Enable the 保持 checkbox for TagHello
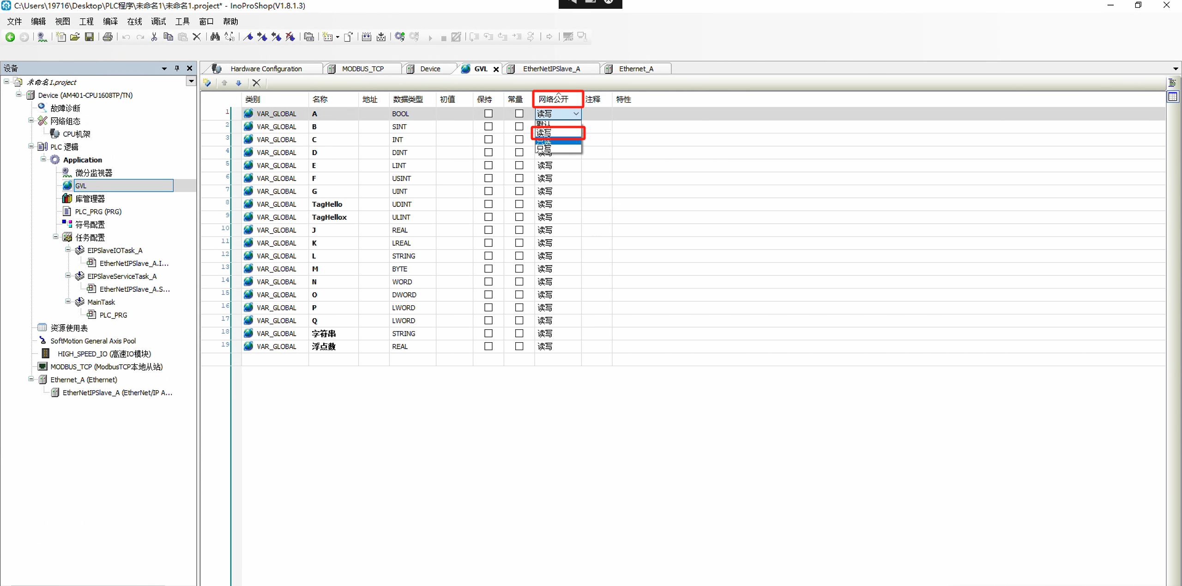 coord(488,204)
